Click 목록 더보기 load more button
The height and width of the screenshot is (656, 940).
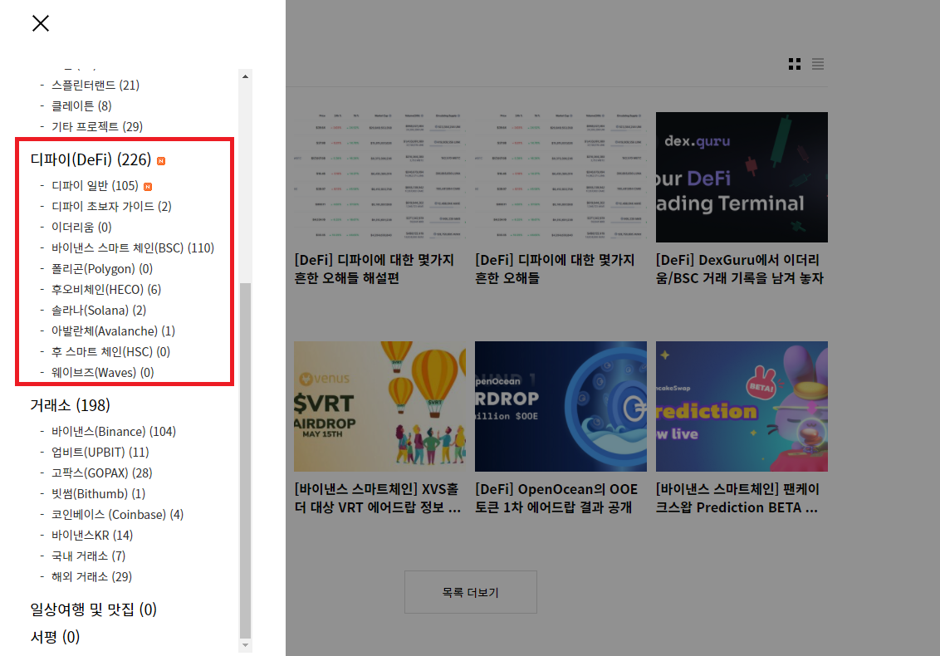[x=471, y=592]
